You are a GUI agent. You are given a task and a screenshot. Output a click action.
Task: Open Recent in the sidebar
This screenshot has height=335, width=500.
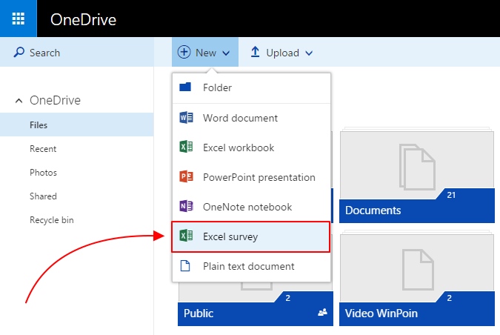(43, 149)
